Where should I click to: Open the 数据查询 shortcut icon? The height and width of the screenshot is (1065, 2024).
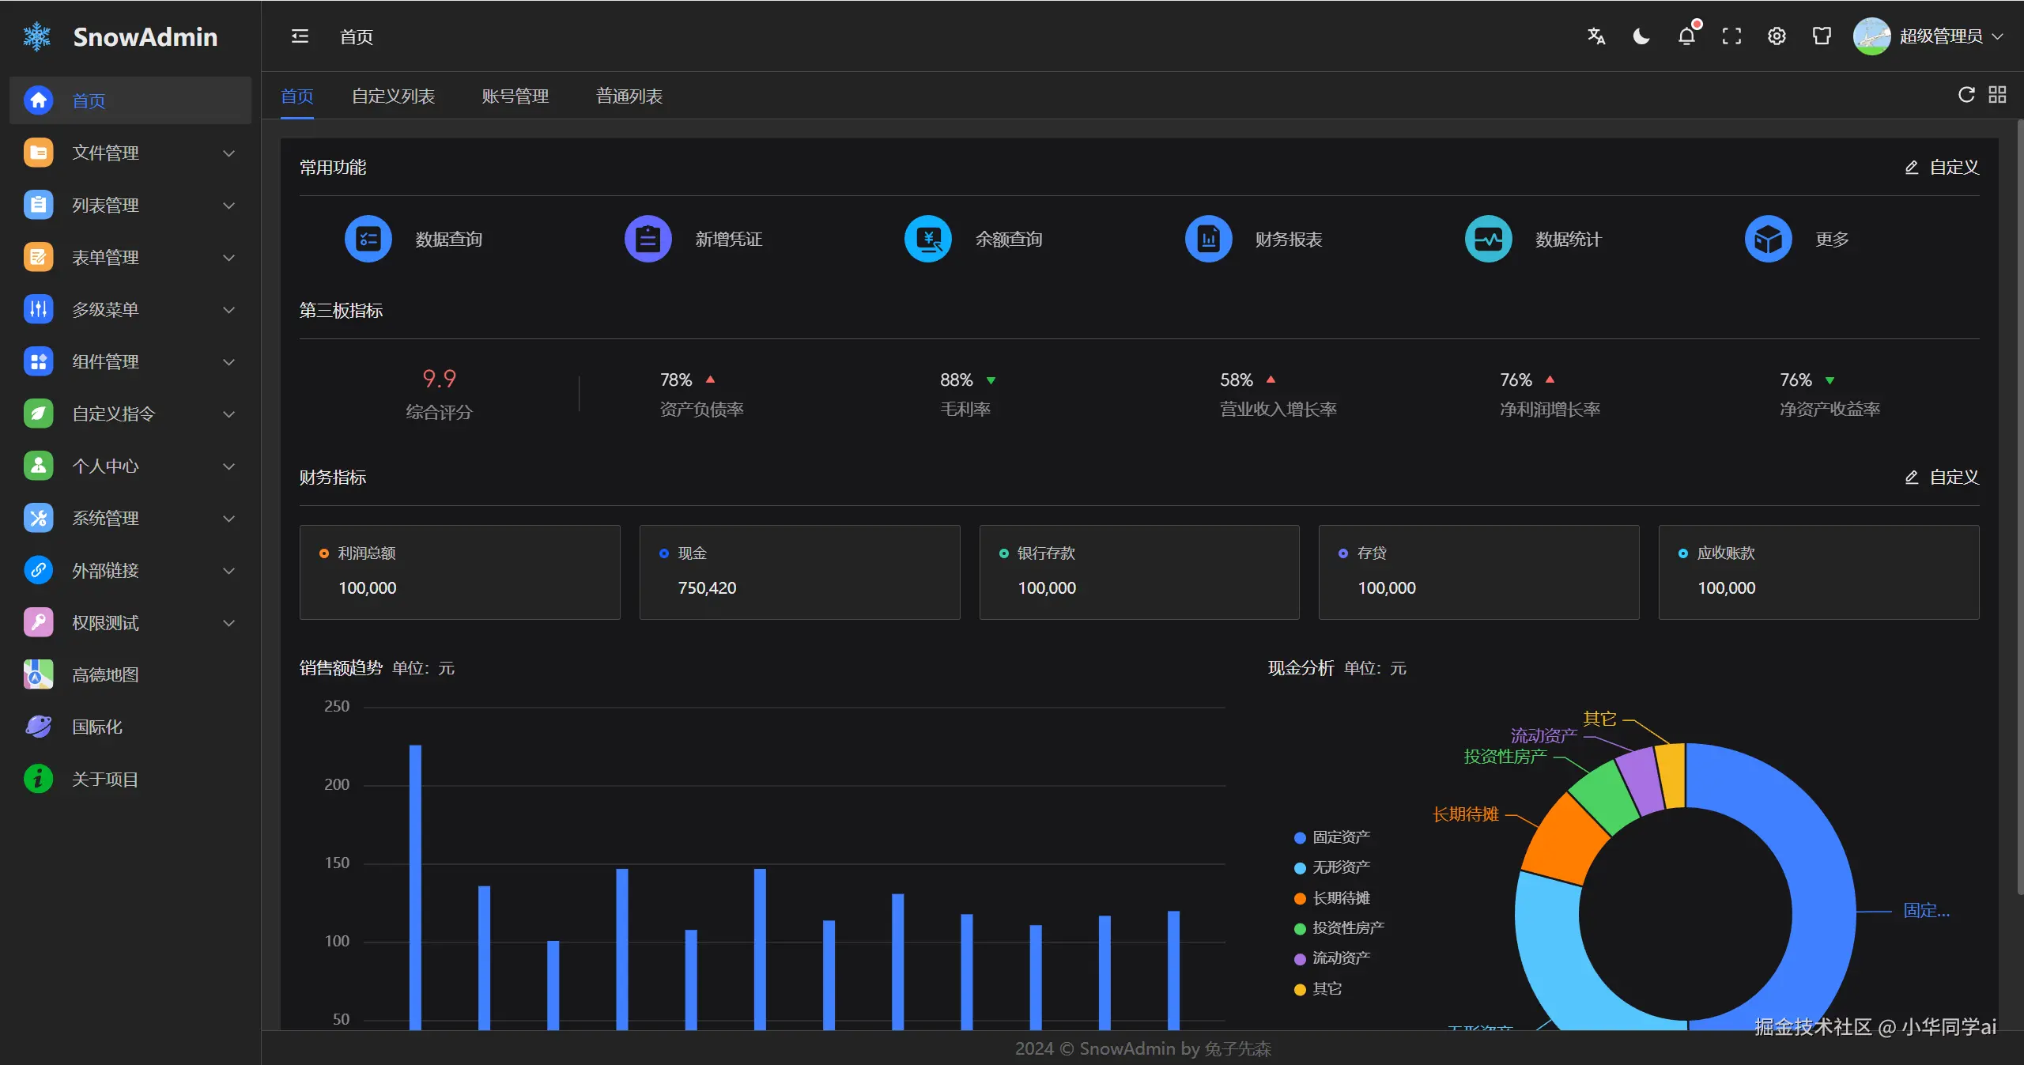(368, 239)
